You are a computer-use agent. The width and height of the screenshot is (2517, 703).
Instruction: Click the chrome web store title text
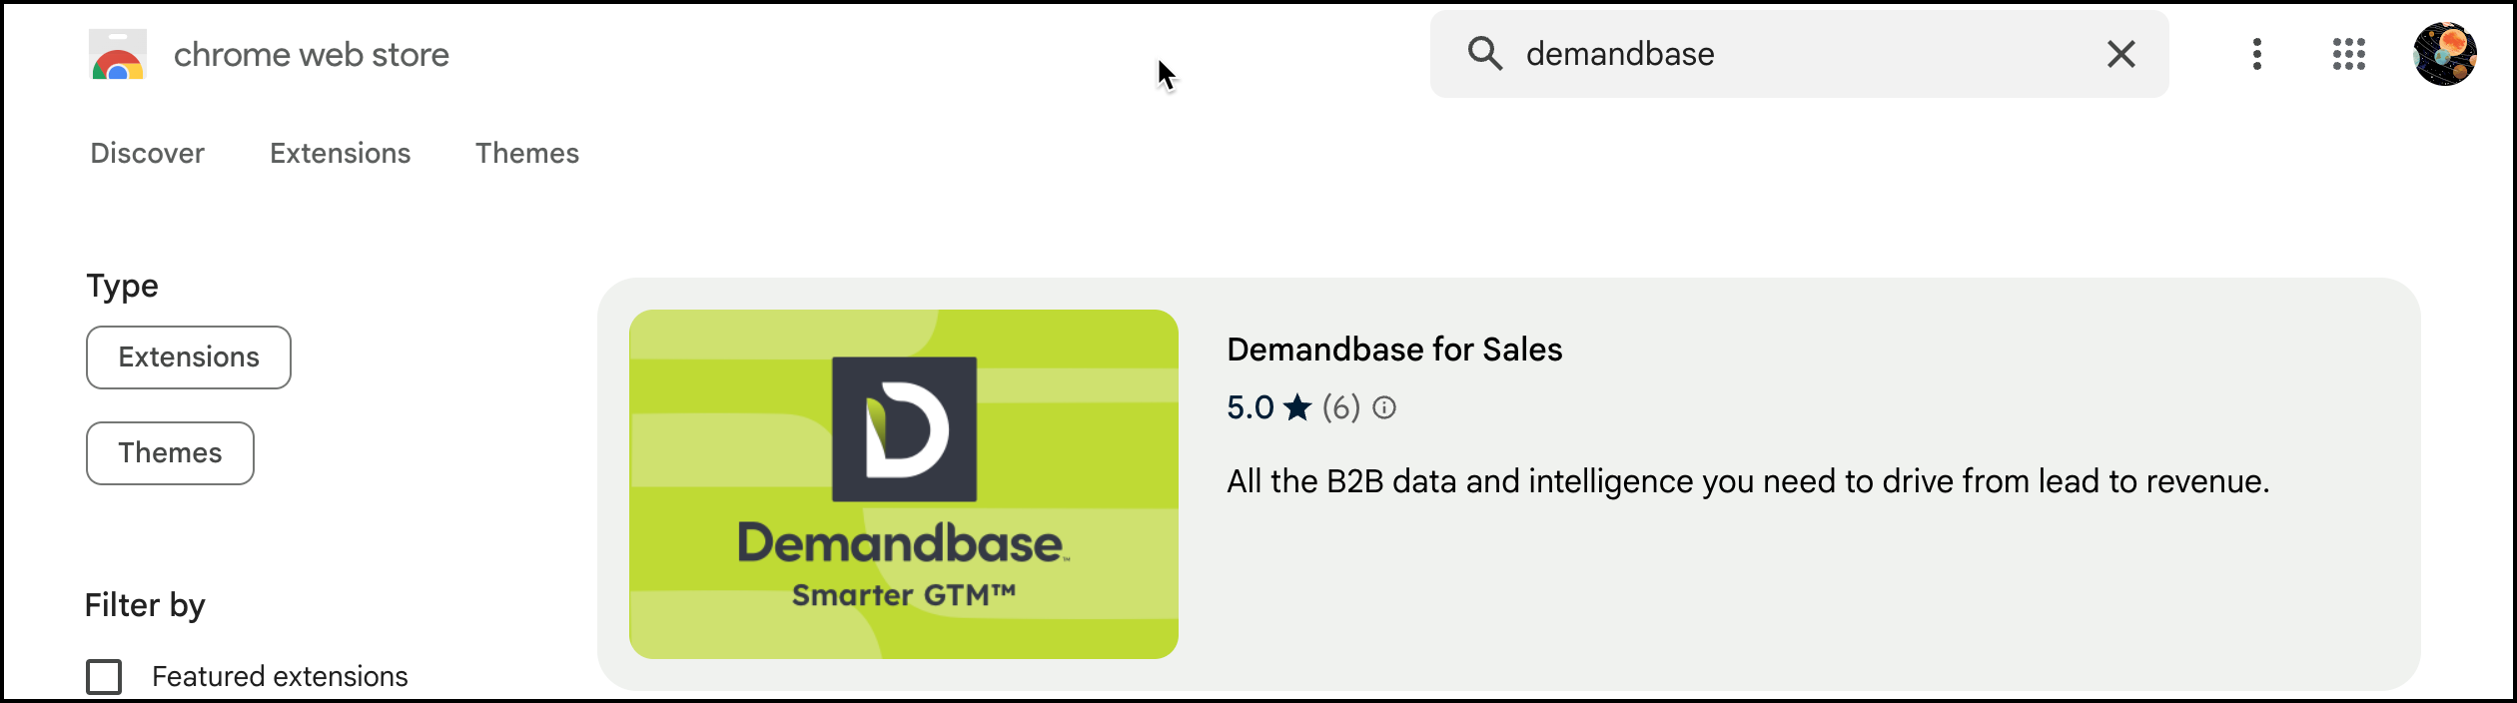(x=311, y=55)
